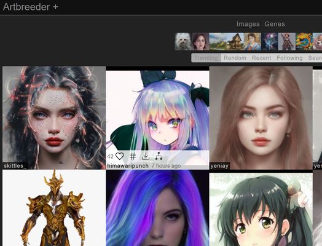Open the skittles_ freckled portrait image
The height and width of the screenshot is (246, 322).
point(54,117)
